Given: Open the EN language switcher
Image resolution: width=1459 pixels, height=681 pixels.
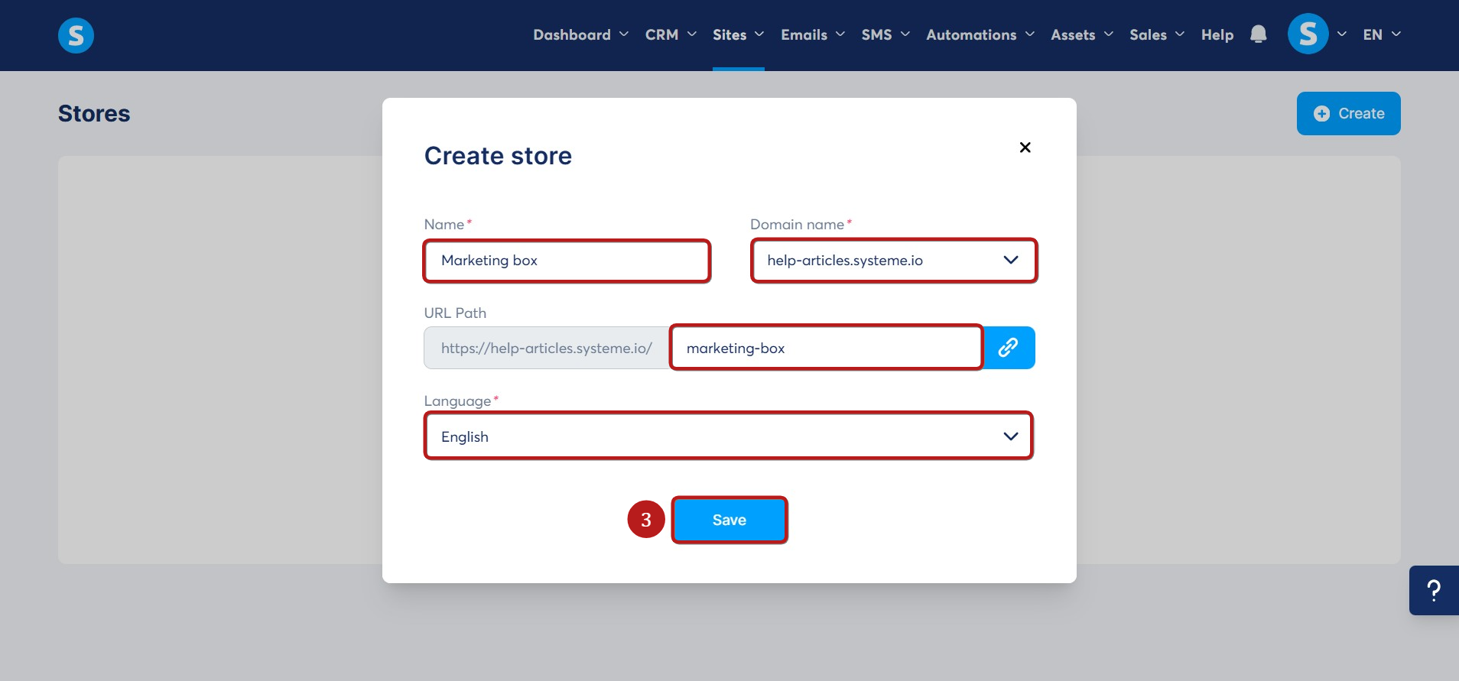Looking at the screenshot, I should pos(1382,34).
